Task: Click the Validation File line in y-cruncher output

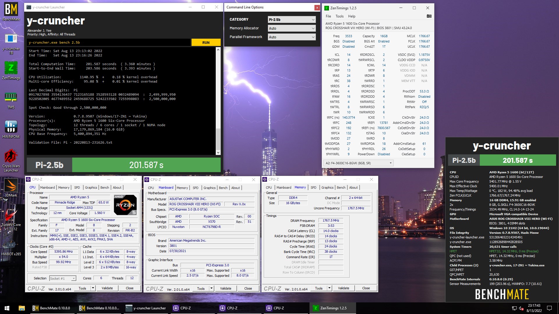Action: [70, 142]
